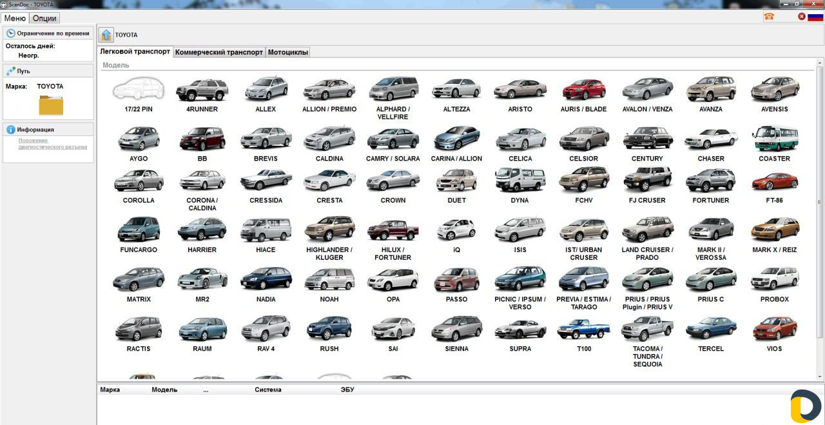Select the FUNCARGO model icon

click(x=139, y=230)
